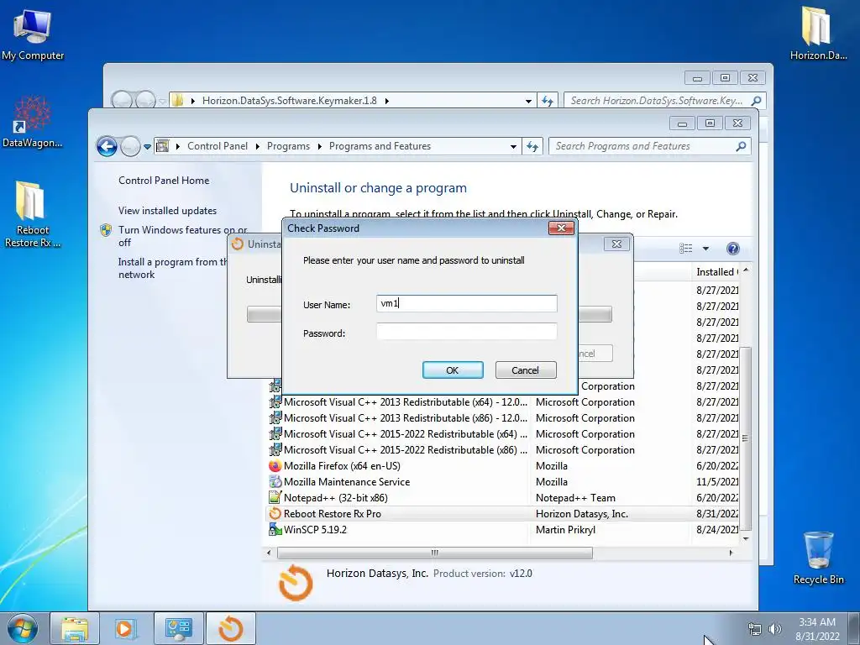
Task: Expand the arrow after Control Panel breadcrumb
Action: point(257,146)
